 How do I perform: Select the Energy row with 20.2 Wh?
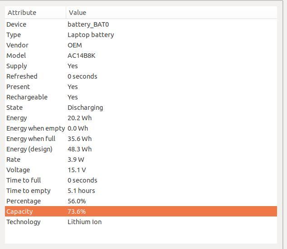[141, 118]
